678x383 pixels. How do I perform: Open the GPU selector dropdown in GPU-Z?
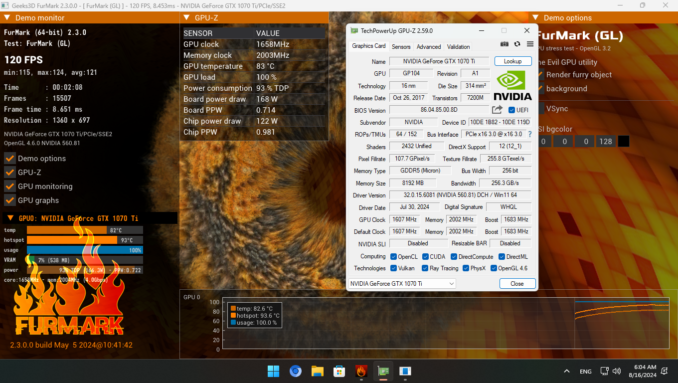click(402, 284)
